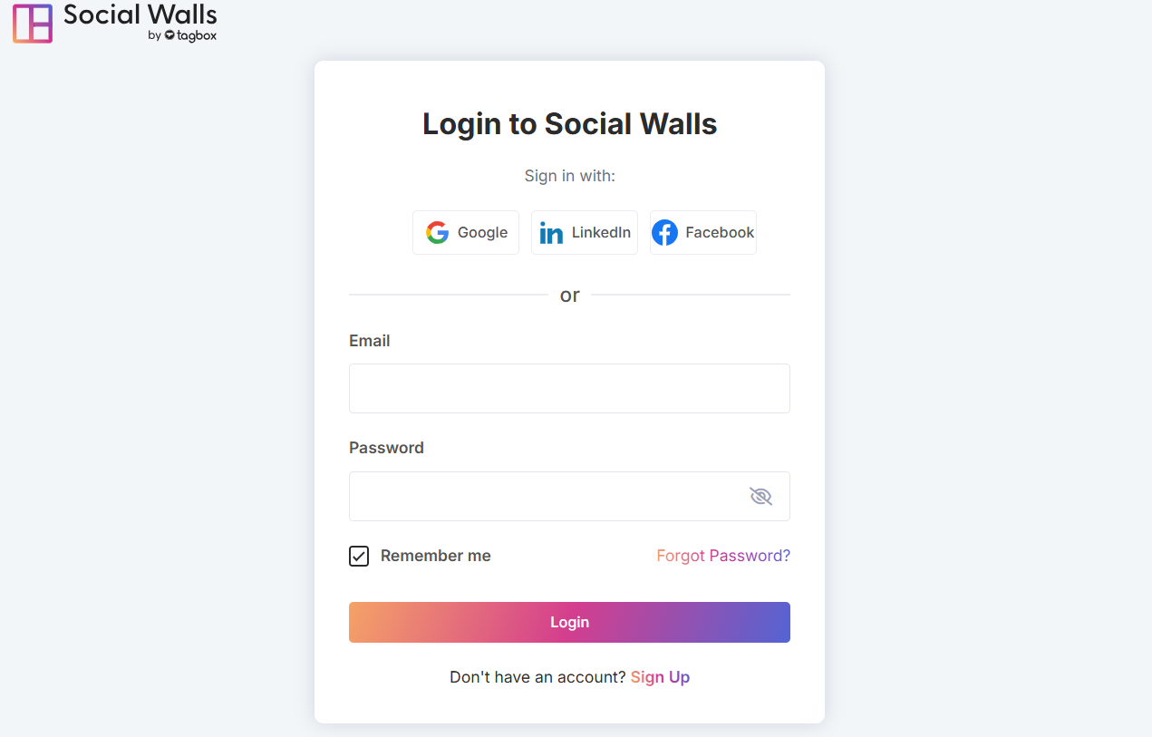Focus the Password input field
The width and height of the screenshot is (1152, 737).
(x=544, y=496)
